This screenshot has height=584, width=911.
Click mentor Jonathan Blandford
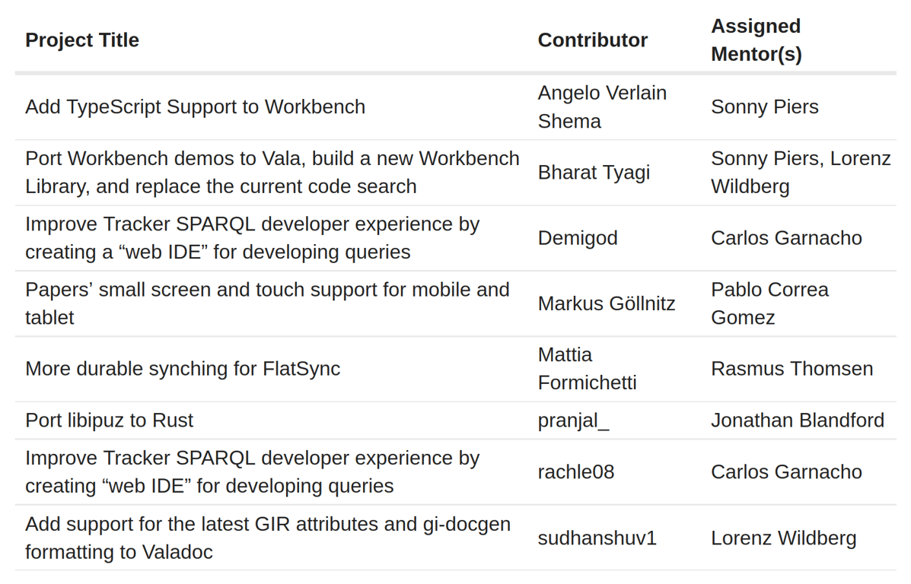point(797,421)
